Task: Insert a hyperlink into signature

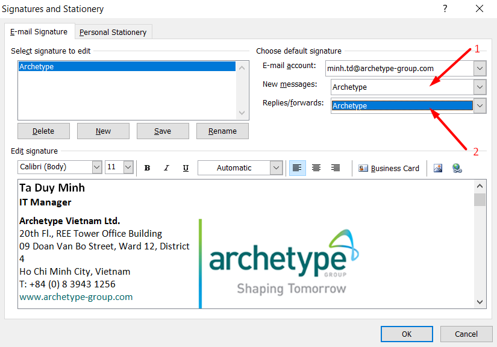Action: pyautogui.click(x=457, y=168)
